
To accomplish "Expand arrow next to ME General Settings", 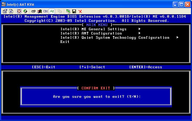I will (x=140, y=29).
